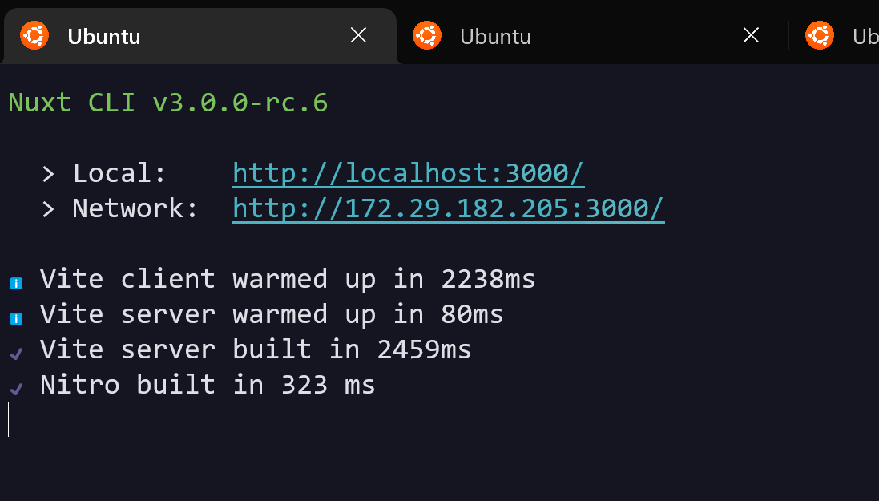Image resolution: width=879 pixels, height=501 pixels.
Task: Click the arrow before the Local label
Action: (48, 174)
